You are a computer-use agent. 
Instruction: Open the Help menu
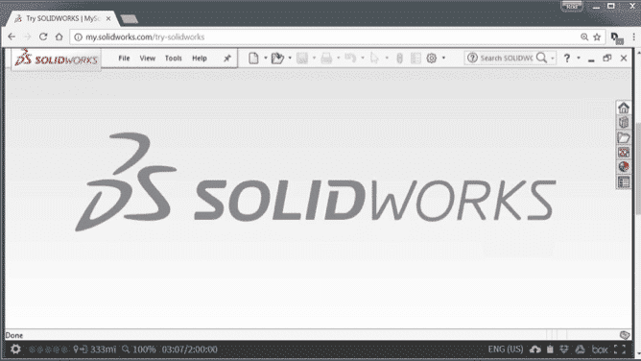coord(200,58)
